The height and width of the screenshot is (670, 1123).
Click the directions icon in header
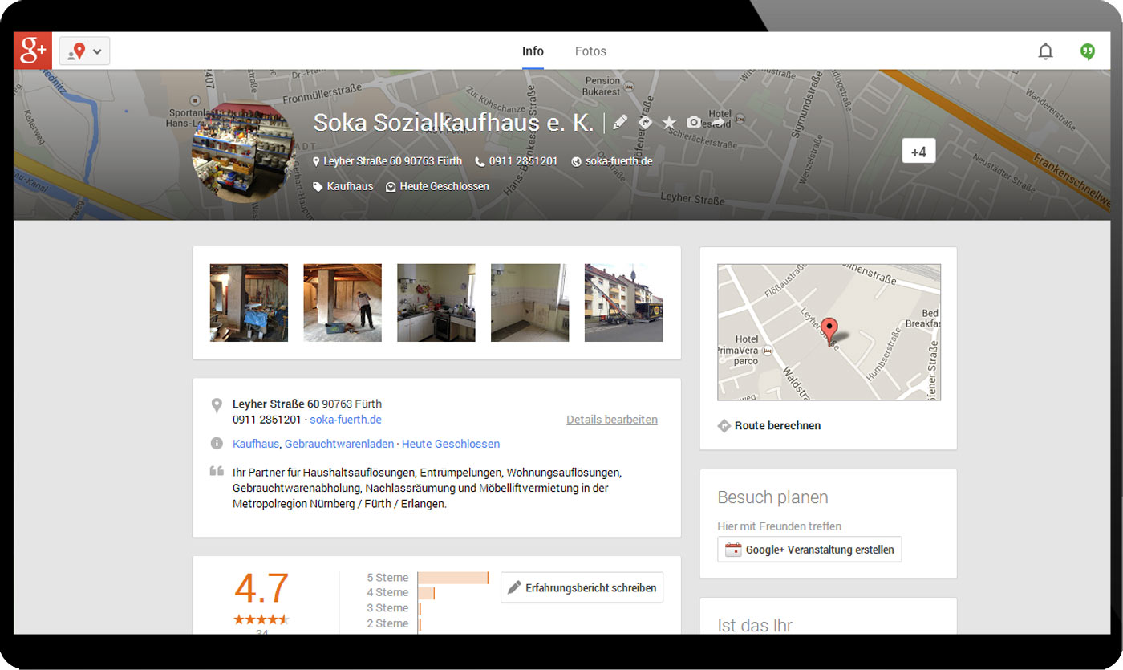point(645,122)
